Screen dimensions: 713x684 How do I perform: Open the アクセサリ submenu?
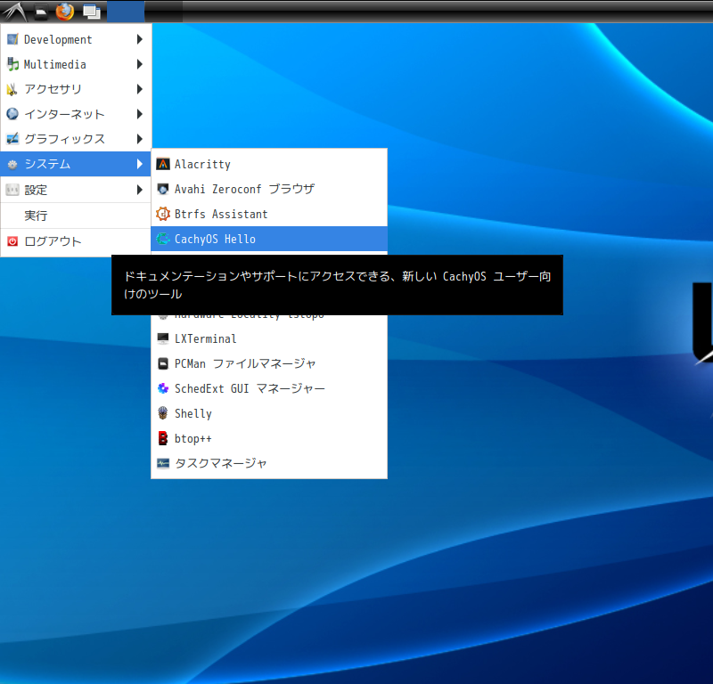pos(76,89)
